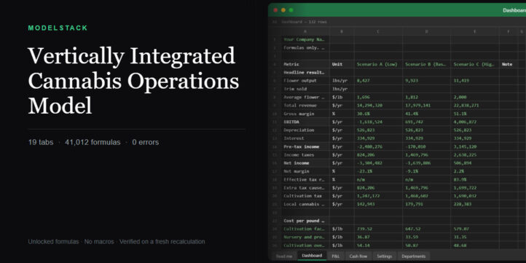Click the green maximize window dot
This screenshot has width=526, height=263.
point(291,10)
